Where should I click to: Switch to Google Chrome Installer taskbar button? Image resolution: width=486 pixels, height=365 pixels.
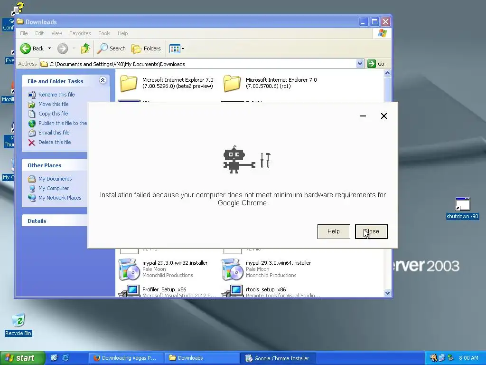click(x=278, y=358)
